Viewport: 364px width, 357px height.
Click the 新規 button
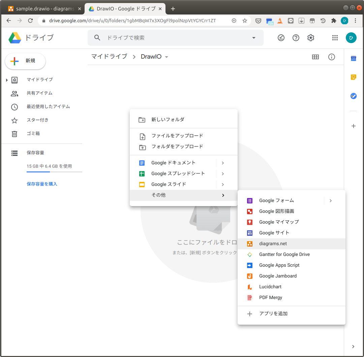[25, 61]
